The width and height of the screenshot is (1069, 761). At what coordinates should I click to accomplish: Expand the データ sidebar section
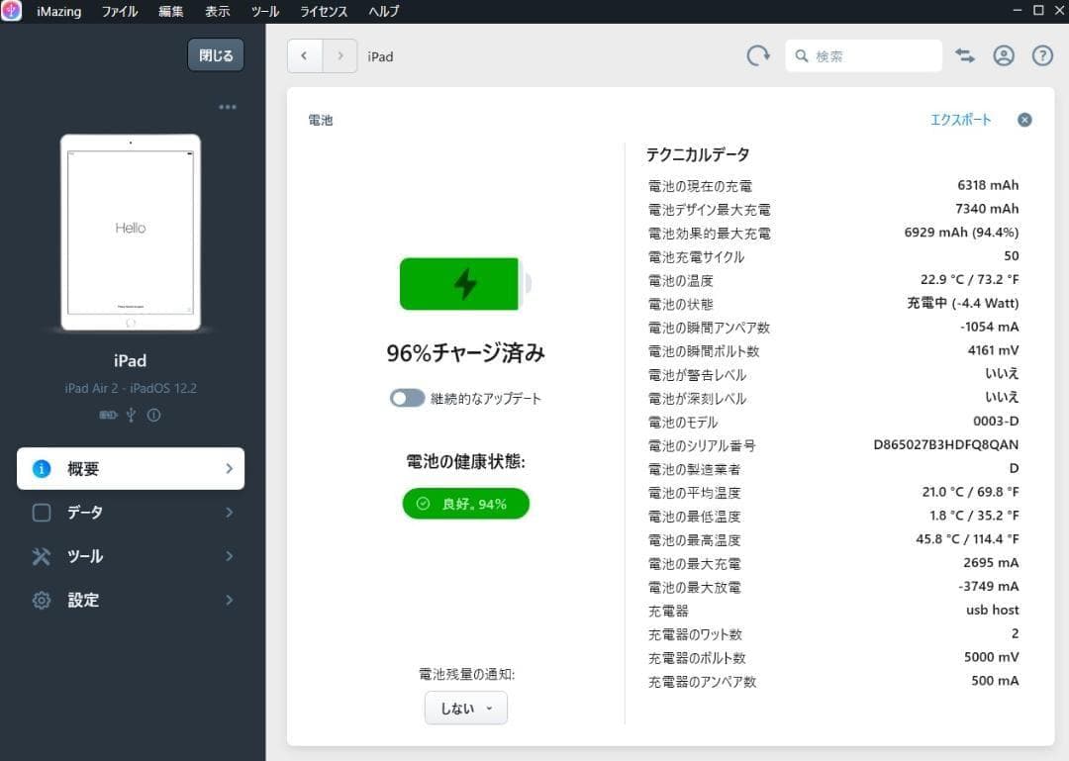(131, 513)
